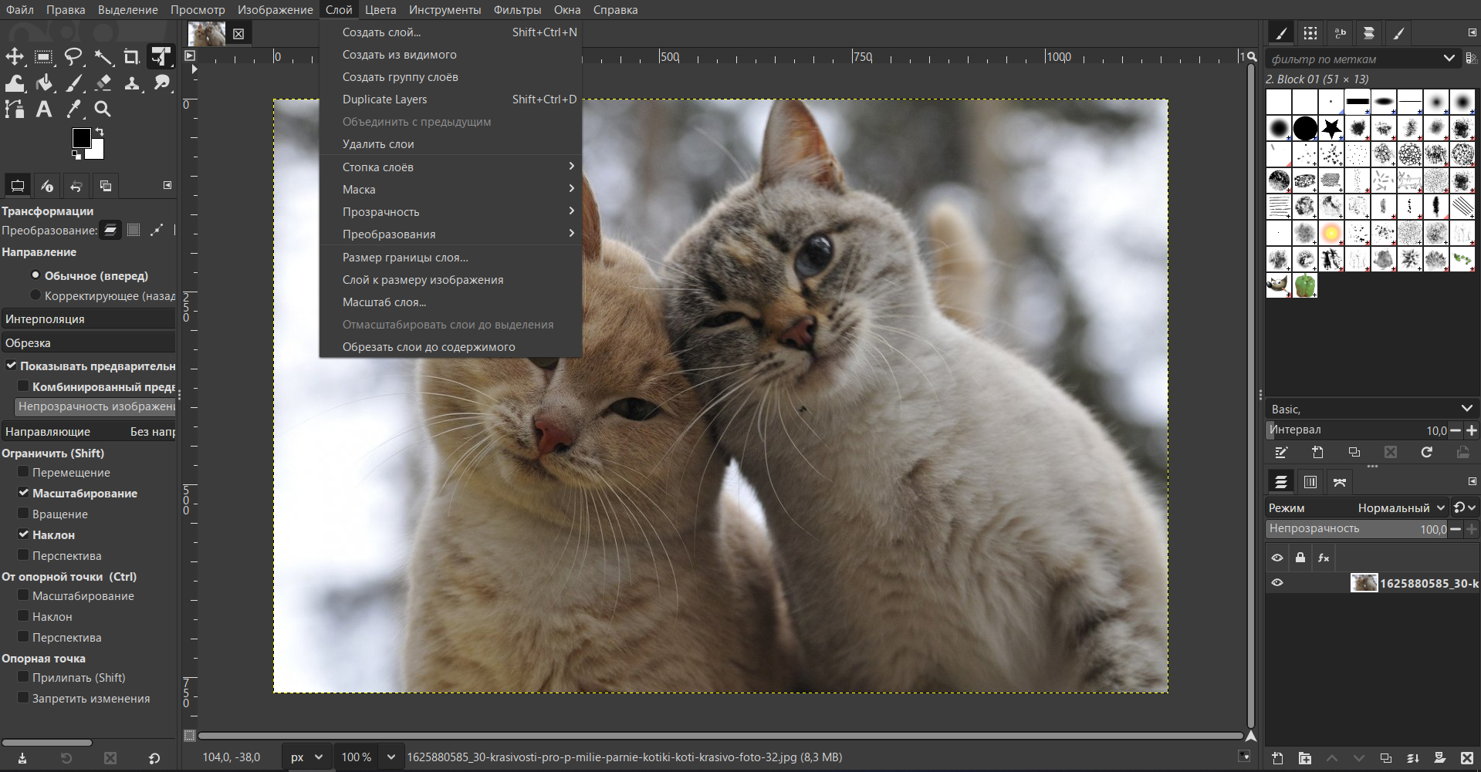Image resolution: width=1481 pixels, height=772 pixels.
Task: Choose Создать слой… from the menu
Action: pyautogui.click(x=382, y=32)
